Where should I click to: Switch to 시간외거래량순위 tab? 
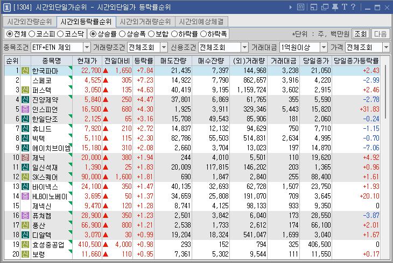pyautogui.click(x=145, y=22)
